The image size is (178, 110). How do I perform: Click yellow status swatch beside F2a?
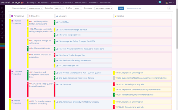click(55, 30)
